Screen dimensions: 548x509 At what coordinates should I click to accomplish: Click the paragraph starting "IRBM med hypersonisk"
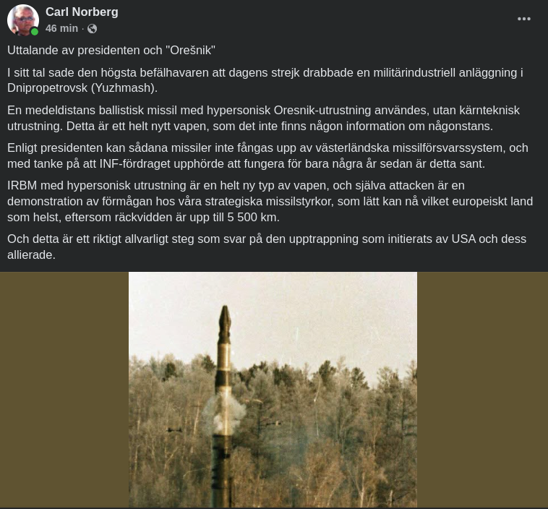tap(270, 201)
